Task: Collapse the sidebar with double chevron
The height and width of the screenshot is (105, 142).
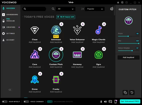Action: 10,90
